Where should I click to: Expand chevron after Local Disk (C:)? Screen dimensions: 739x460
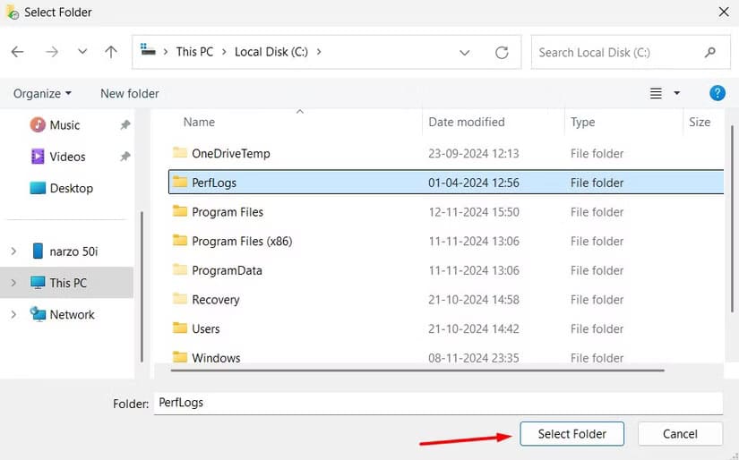point(319,52)
